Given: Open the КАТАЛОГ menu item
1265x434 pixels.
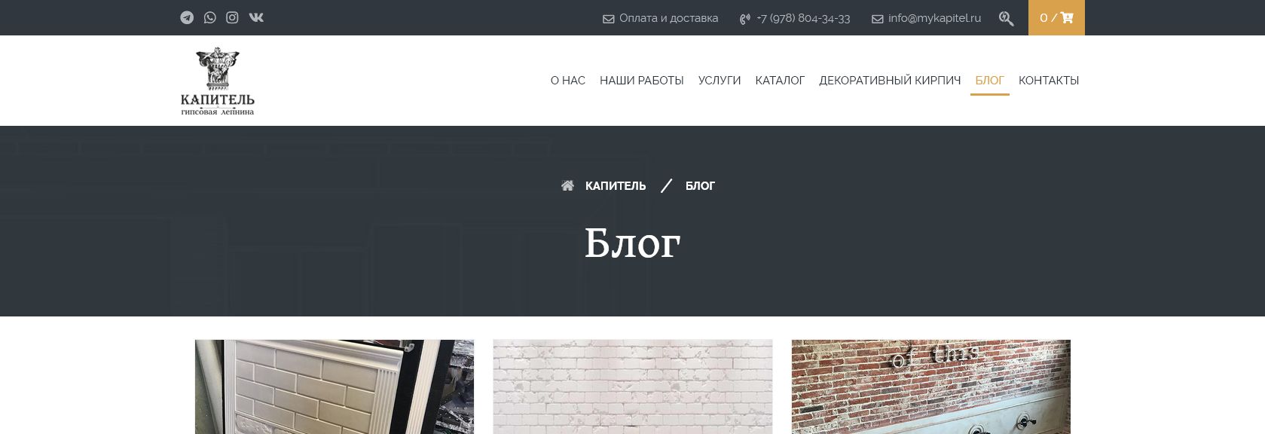Looking at the screenshot, I should click(780, 81).
